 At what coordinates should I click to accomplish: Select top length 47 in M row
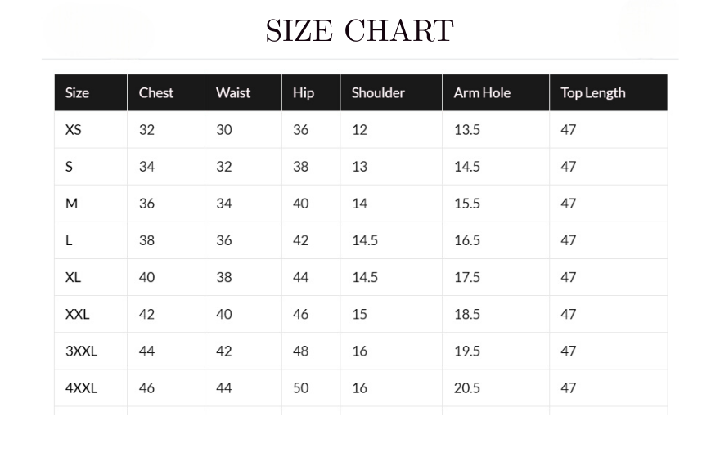click(569, 204)
